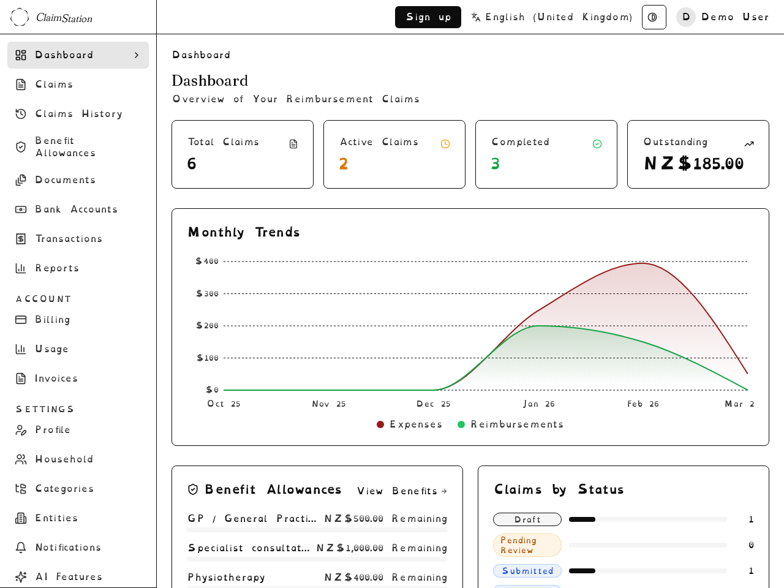Click the Monthly Trends heading
Image resolution: width=784 pixels, height=588 pixels.
click(x=244, y=232)
